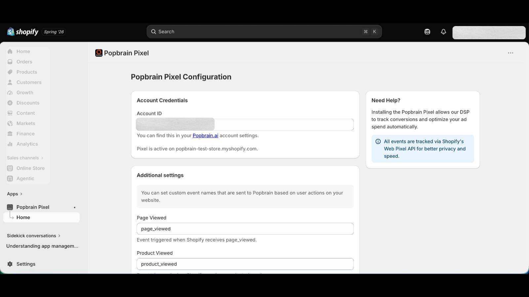Click into the Page Viewed event name field
This screenshot has height=297, width=529.
[x=245, y=229]
